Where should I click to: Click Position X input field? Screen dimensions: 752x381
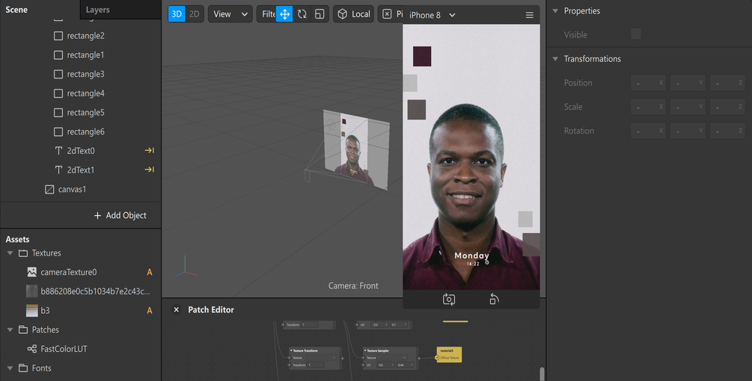649,83
